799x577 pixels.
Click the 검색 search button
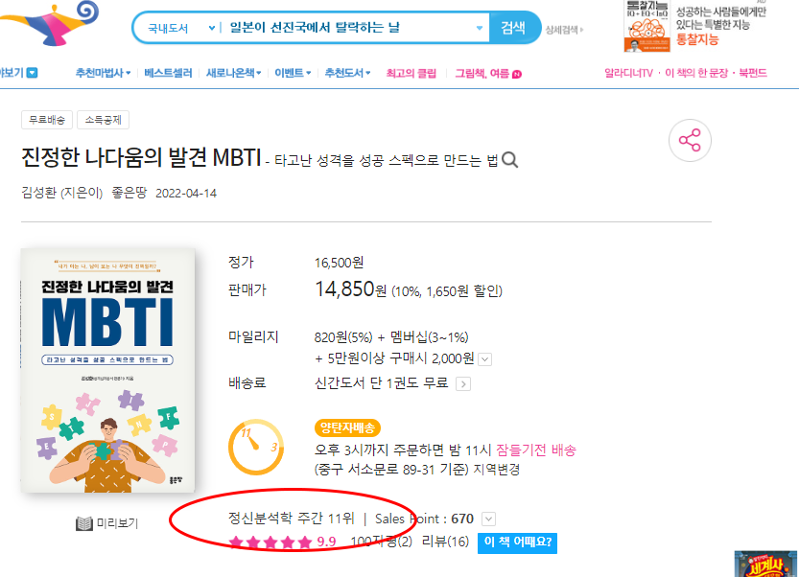513,28
